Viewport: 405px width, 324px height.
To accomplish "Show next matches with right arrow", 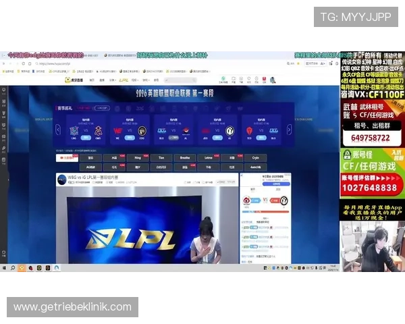I will pyautogui.click(x=290, y=130).
